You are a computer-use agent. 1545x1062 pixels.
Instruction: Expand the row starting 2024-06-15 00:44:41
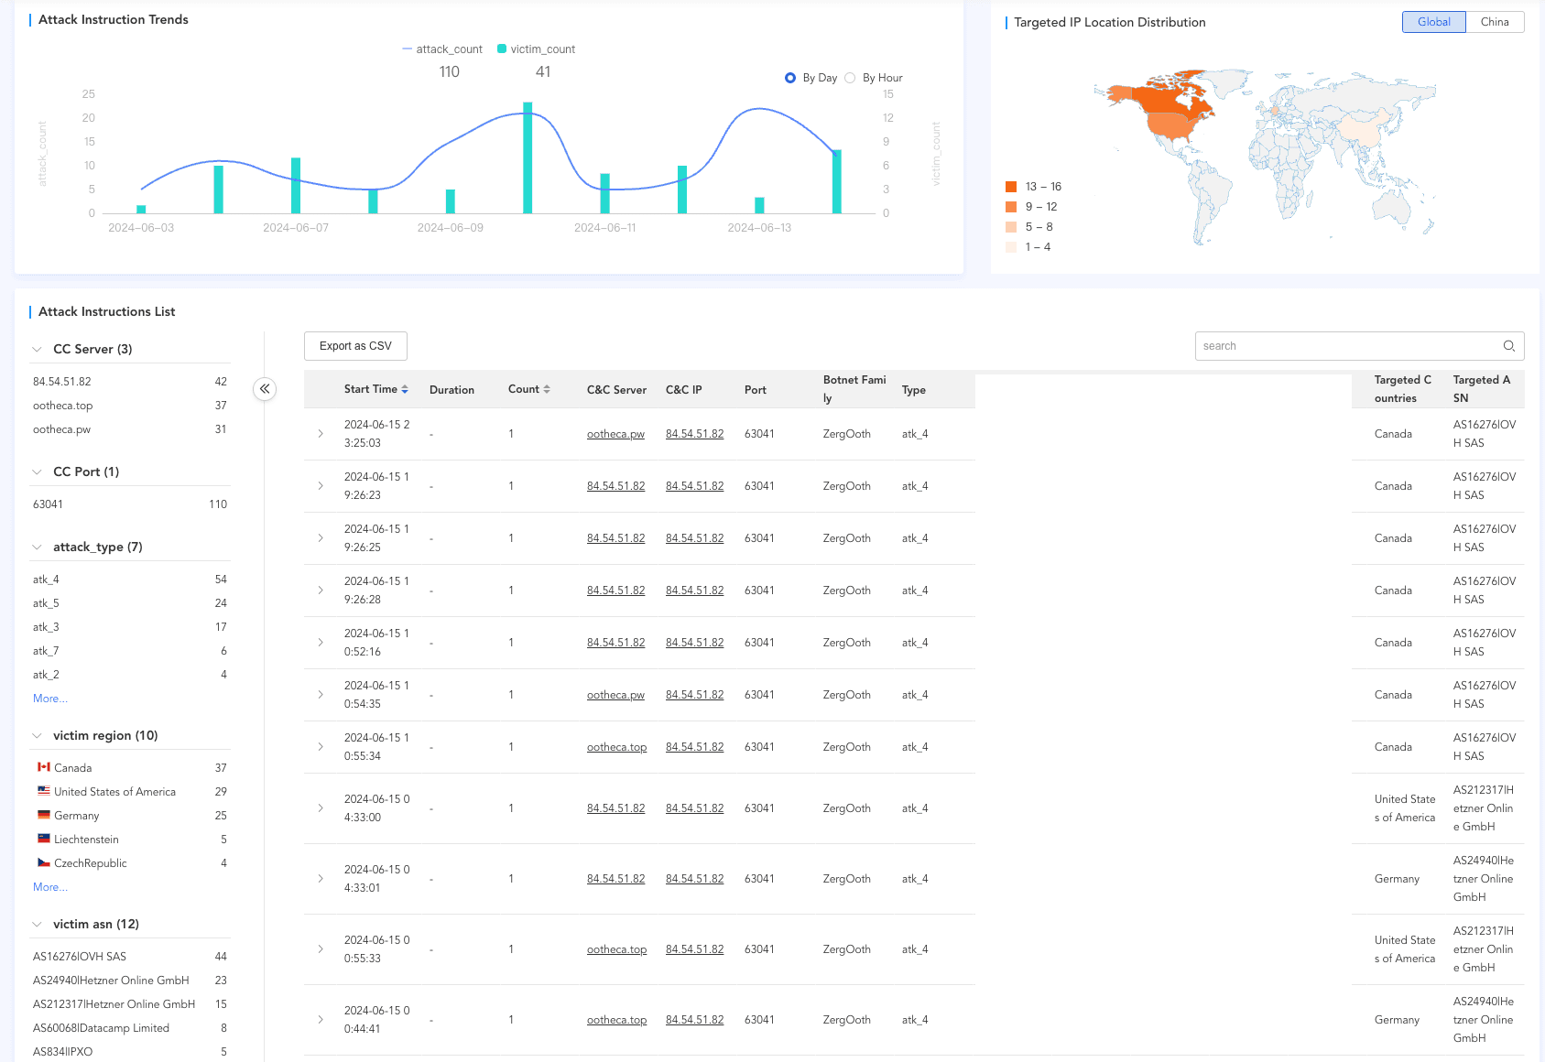tap(321, 1020)
